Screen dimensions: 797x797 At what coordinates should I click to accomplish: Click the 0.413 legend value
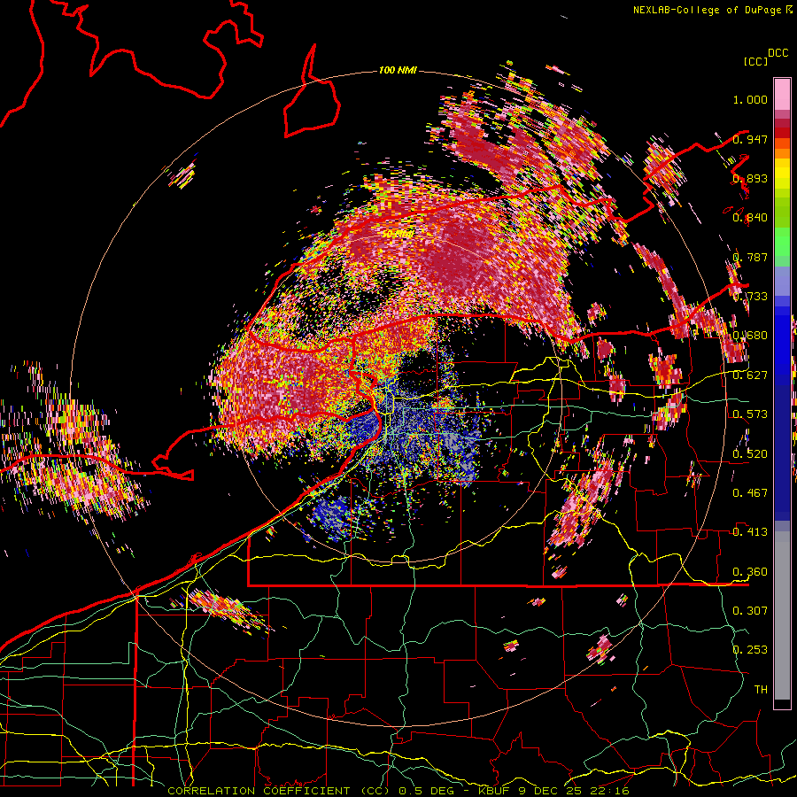pos(750,532)
